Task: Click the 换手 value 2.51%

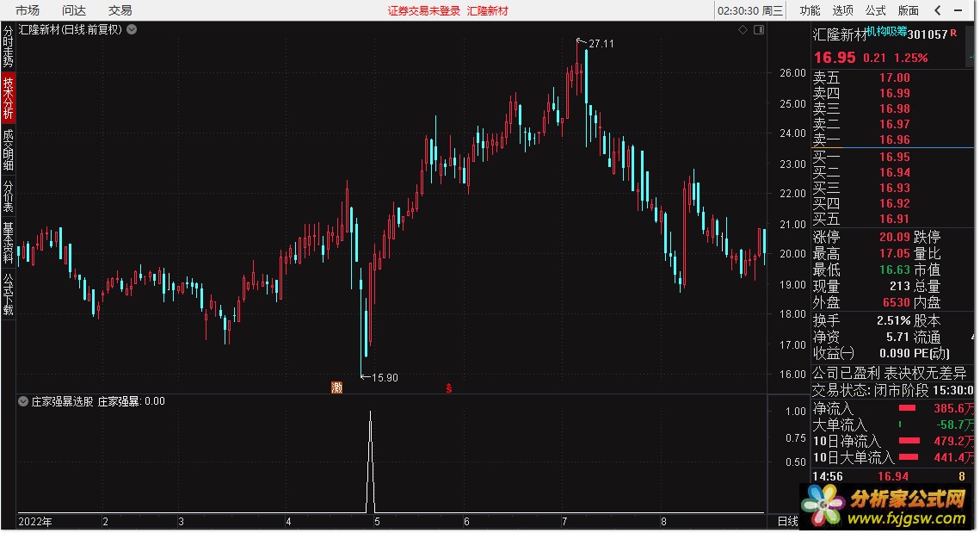Action: (893, 321)
